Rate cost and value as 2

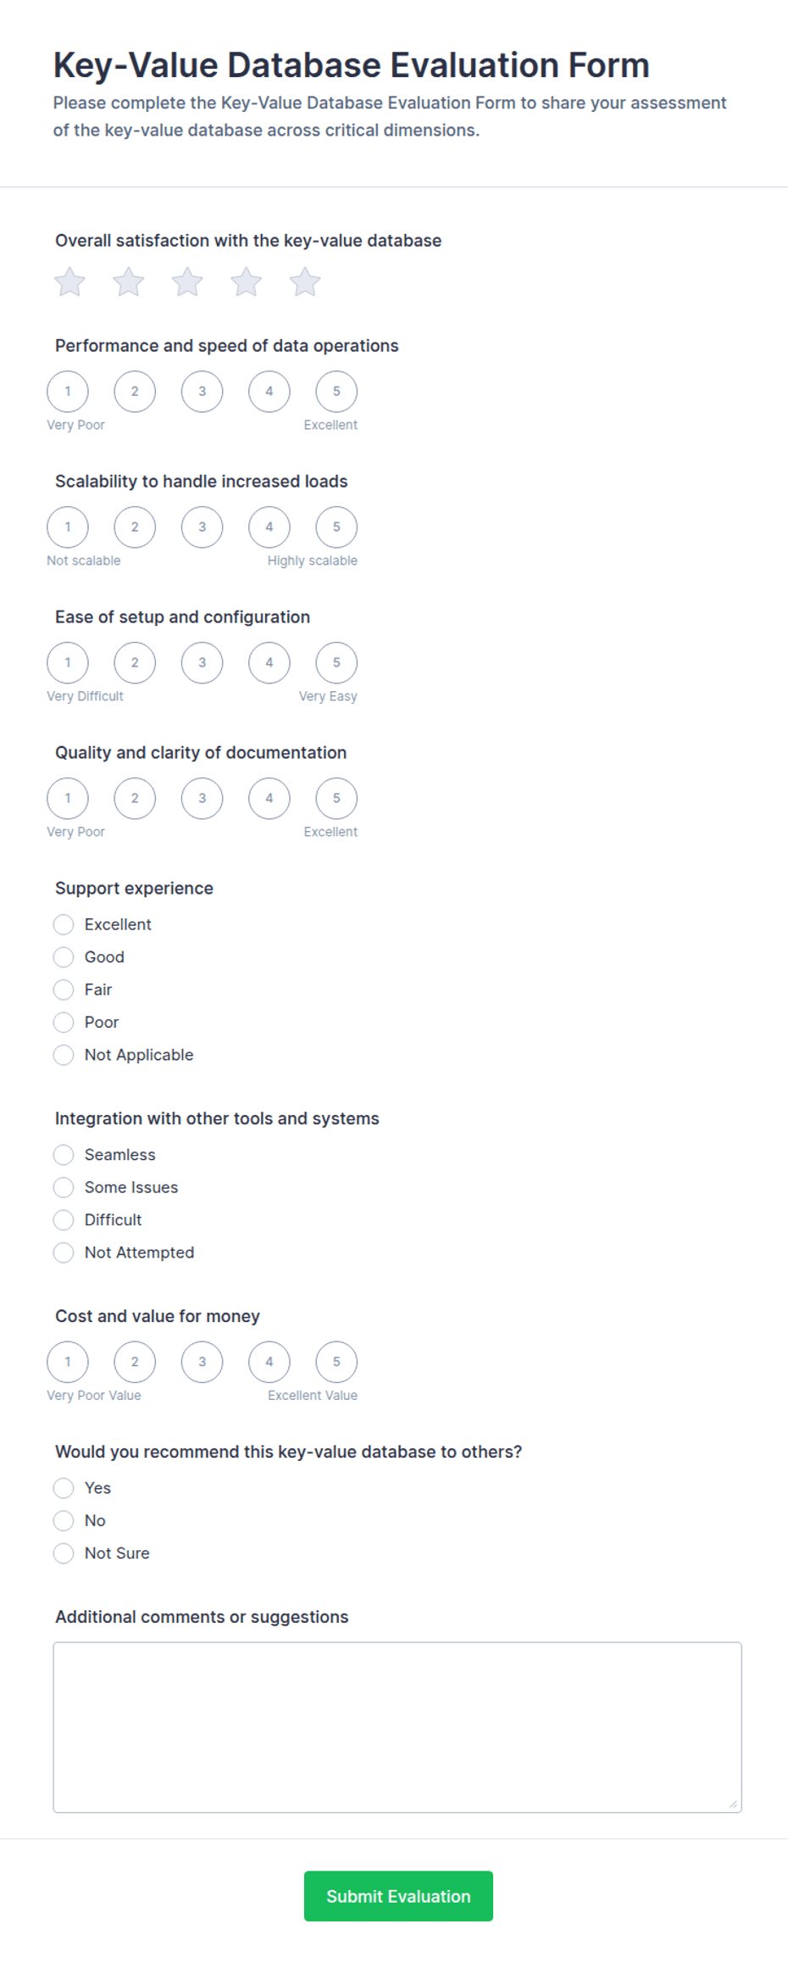pyautogui.click(x=135, y=1362)
